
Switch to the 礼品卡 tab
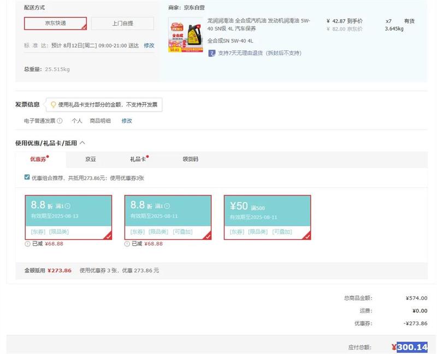[137, 160]
